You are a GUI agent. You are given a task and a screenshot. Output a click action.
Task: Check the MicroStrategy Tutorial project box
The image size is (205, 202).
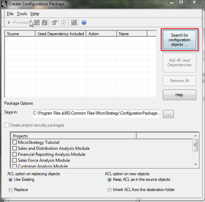(x=14, y=142)
